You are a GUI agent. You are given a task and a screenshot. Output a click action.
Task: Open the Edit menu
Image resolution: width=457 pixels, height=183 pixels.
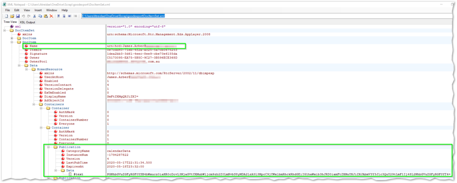[17, 10]
